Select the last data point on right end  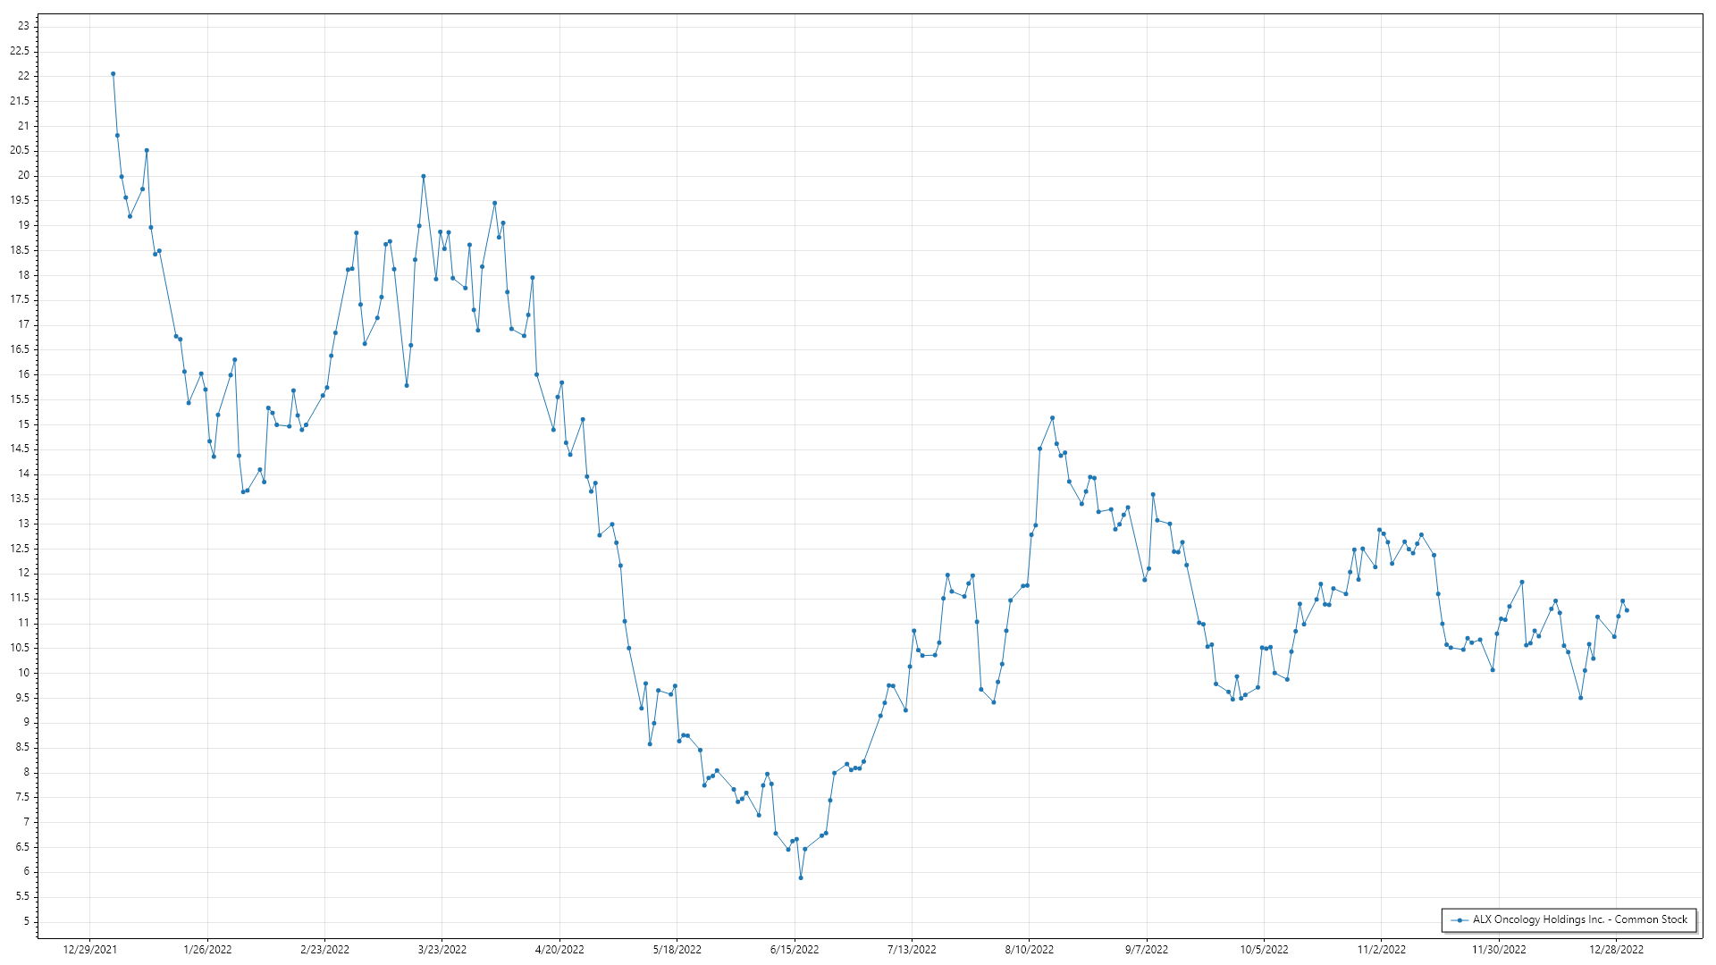[x=1627, y=610]
